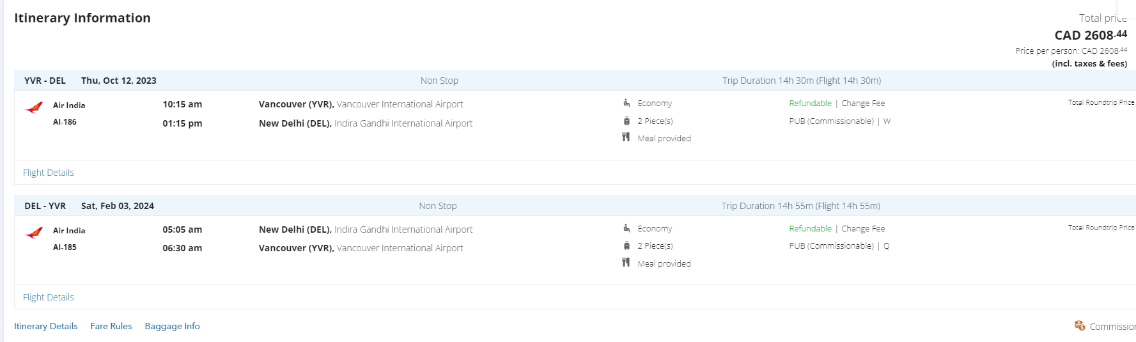Click the Refundable link on the outbound flight
Viewport: 1136px width, 342px height.
coord(810,103)
